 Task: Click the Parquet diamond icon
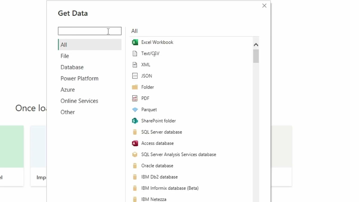click(x=135, y=110)
